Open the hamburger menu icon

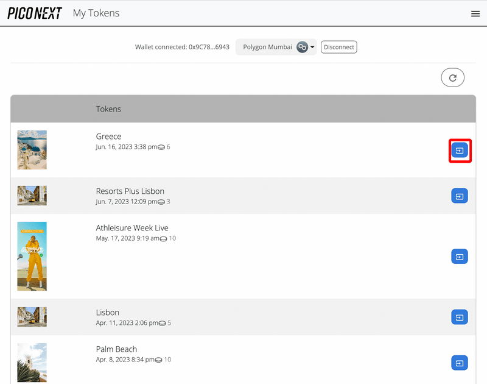click(475, 13)
